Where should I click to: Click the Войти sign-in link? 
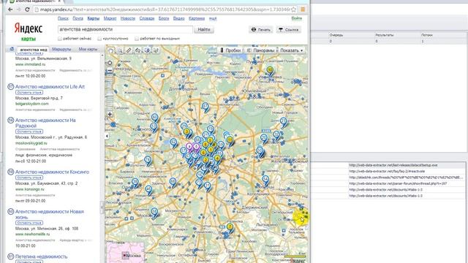[x=297, y=18]
